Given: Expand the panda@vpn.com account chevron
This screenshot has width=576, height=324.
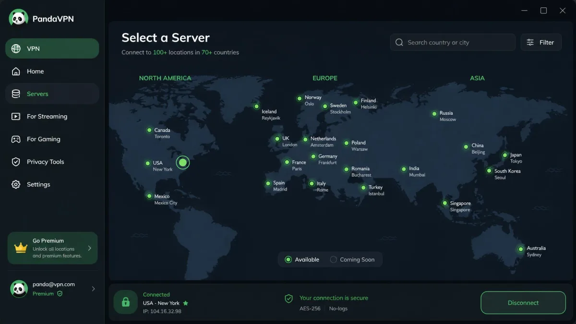Looking at the screenshot, I should tap(93, 288).
